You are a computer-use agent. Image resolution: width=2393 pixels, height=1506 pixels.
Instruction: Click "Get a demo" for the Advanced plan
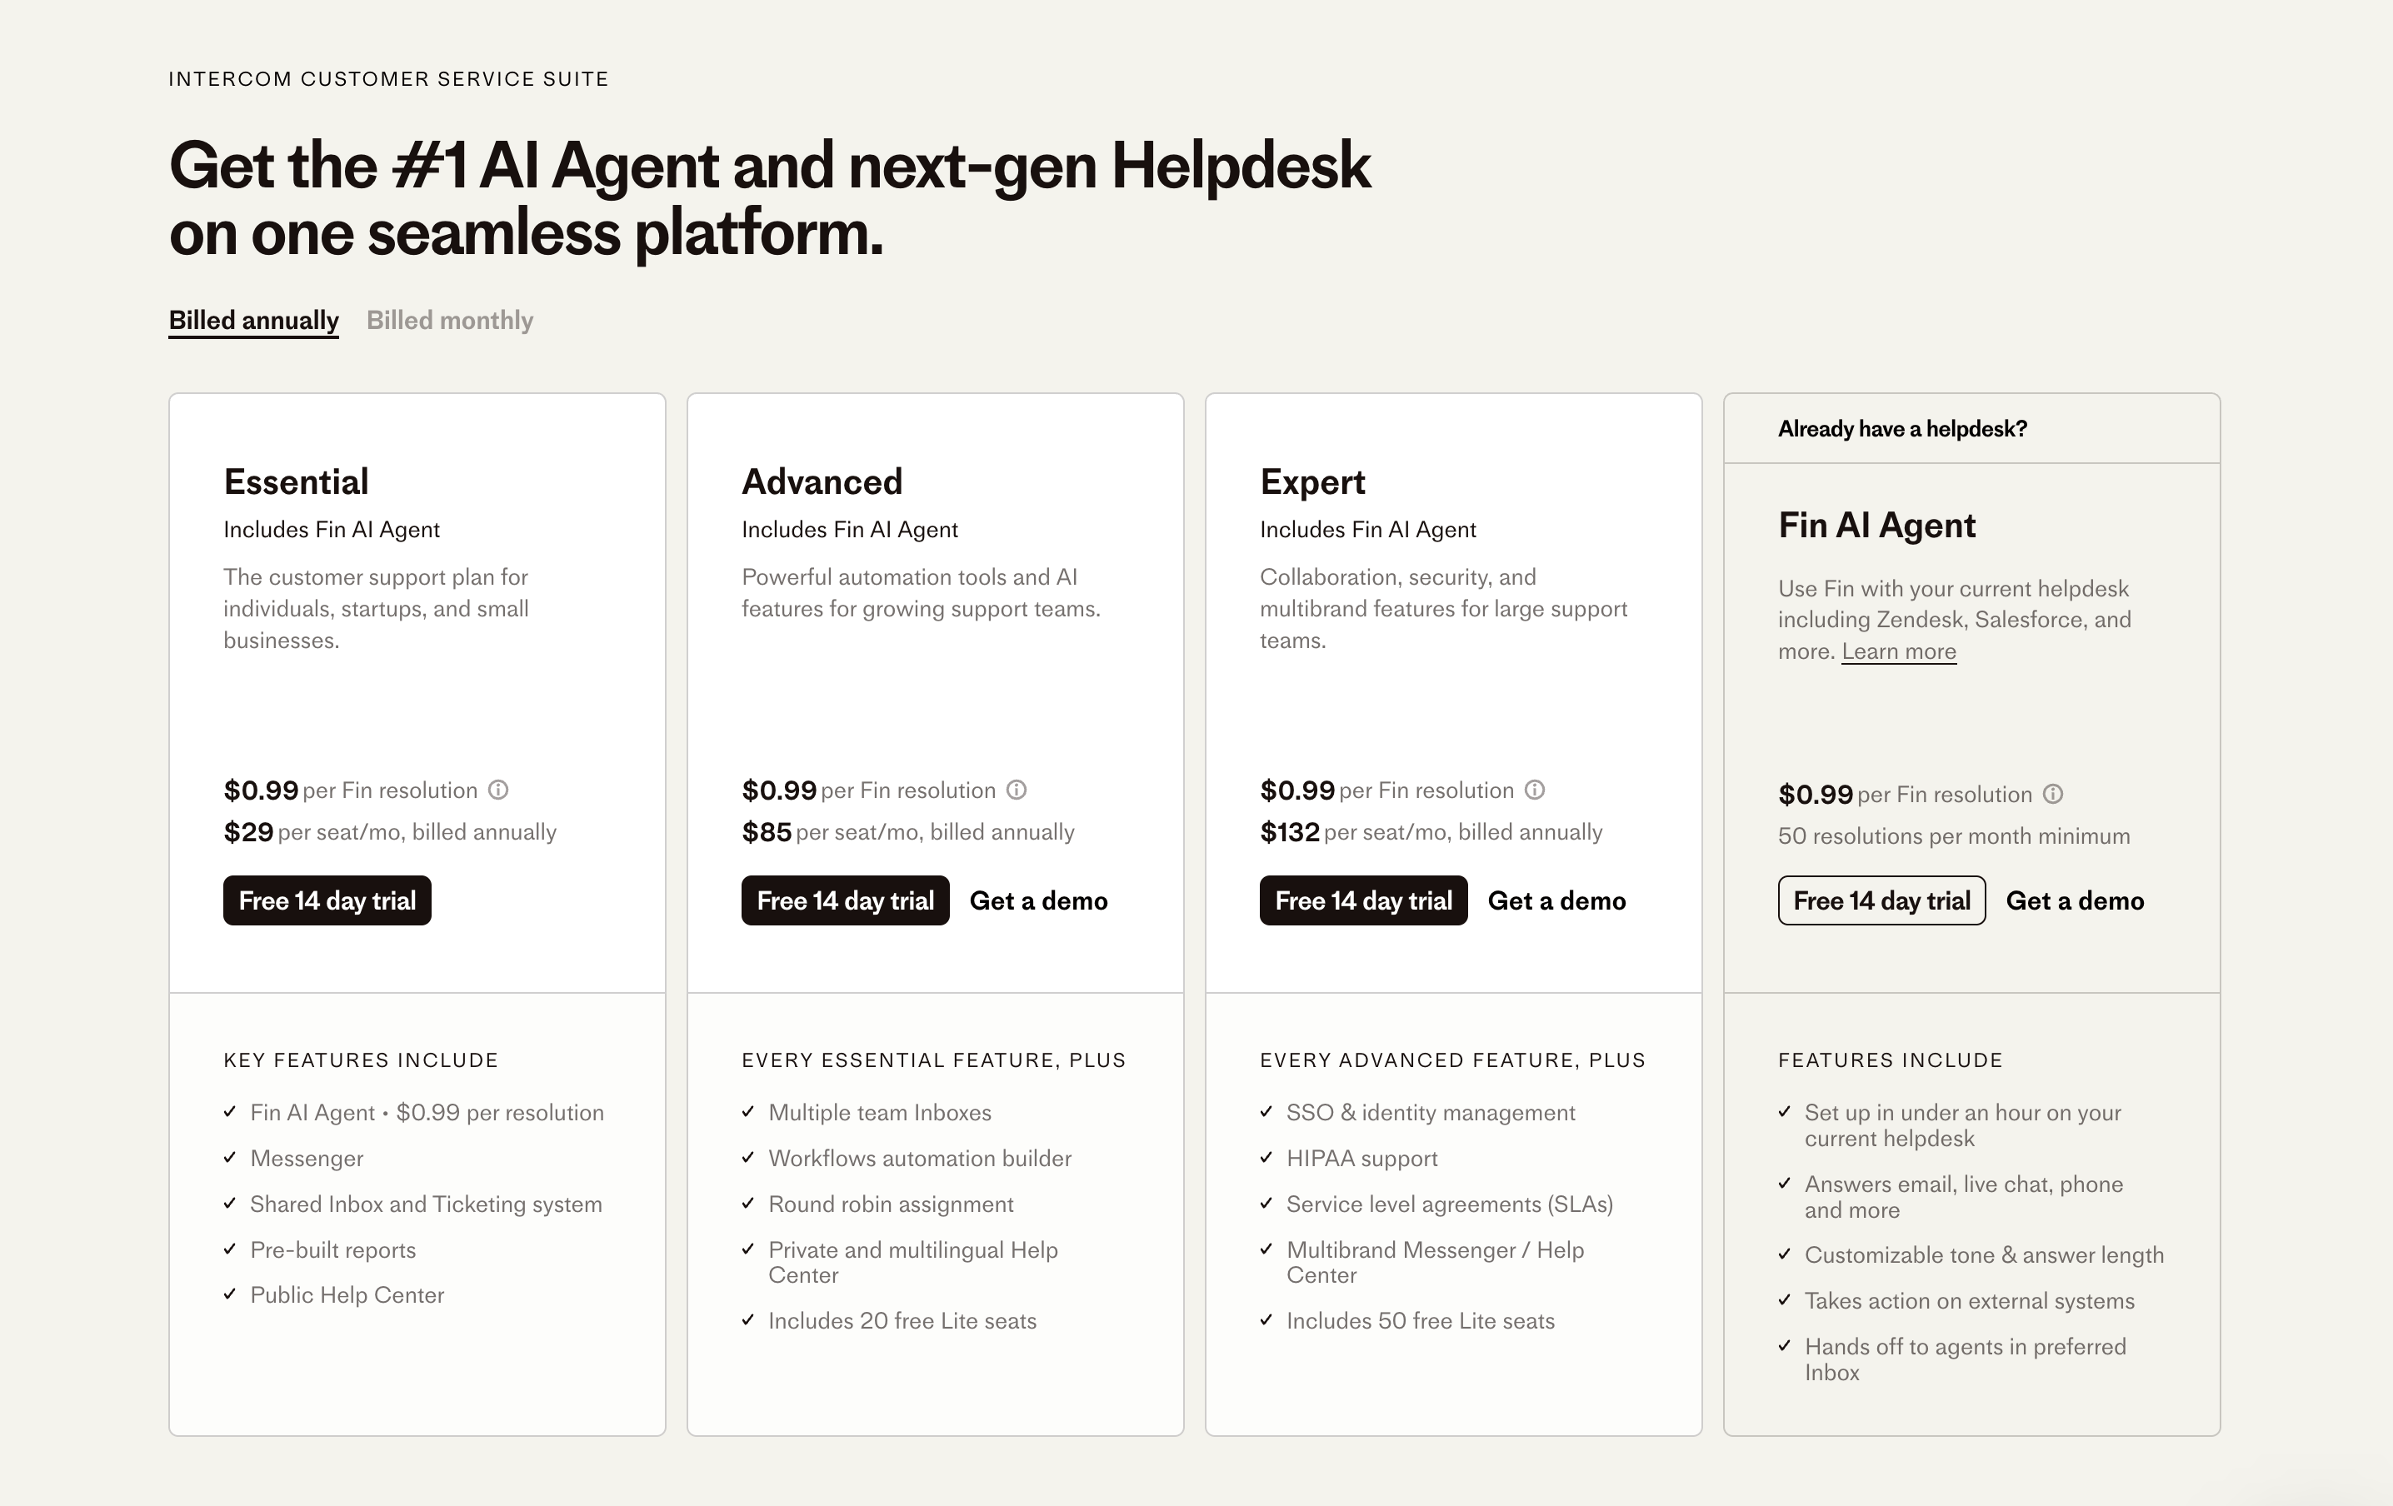point(1038,900)
